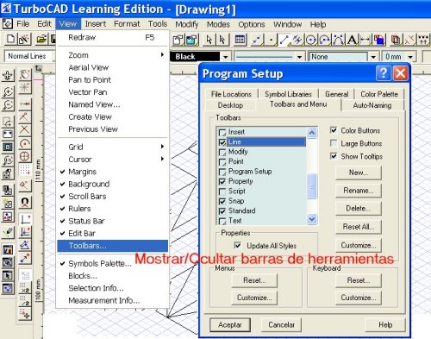The width and height of the screenshot is (431, 339).
Task: Open the Program Setup help question-mark button
Action: (383, 73)
